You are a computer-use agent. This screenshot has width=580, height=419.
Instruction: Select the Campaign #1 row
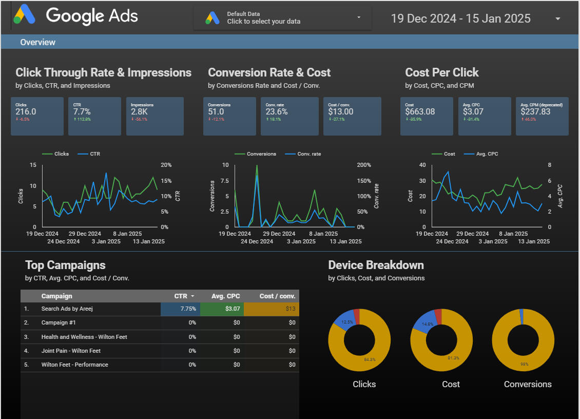[160, 323]
